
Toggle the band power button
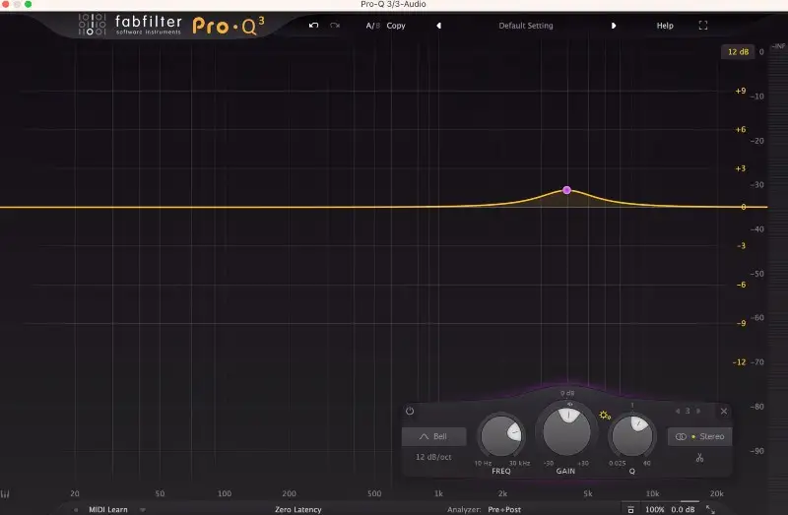(410, 411)
